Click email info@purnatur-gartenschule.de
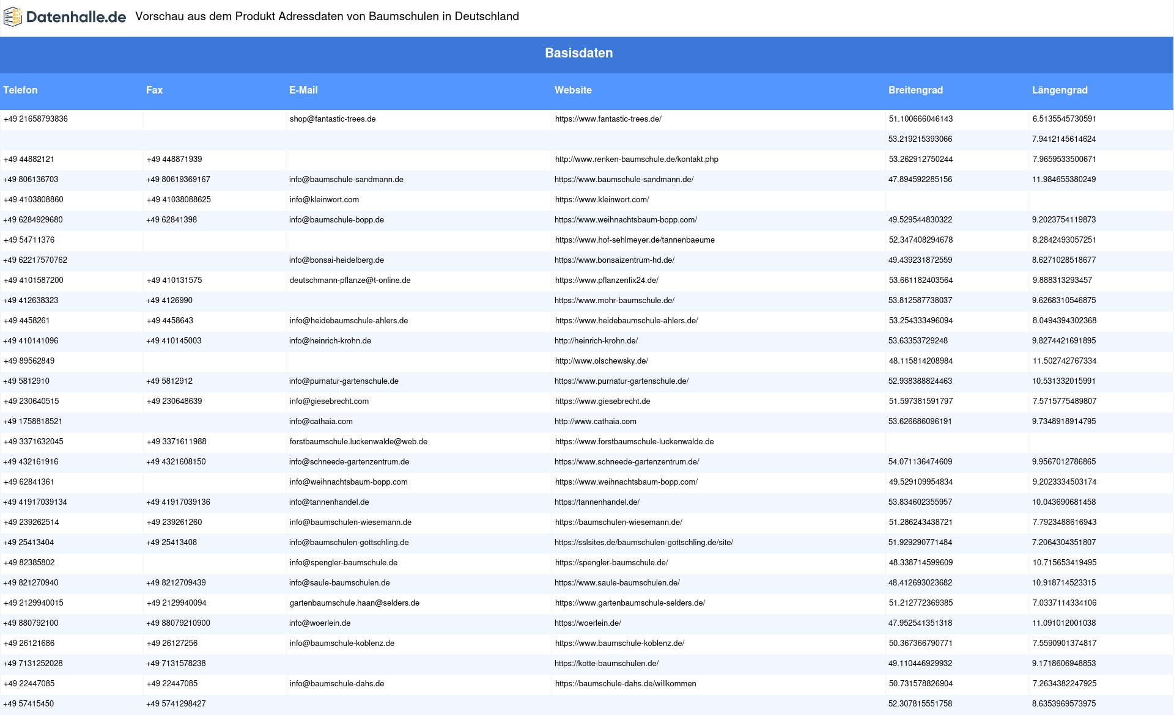This screenshot has width=1174, height=715. pyautogui.click(x=344, y=381)
